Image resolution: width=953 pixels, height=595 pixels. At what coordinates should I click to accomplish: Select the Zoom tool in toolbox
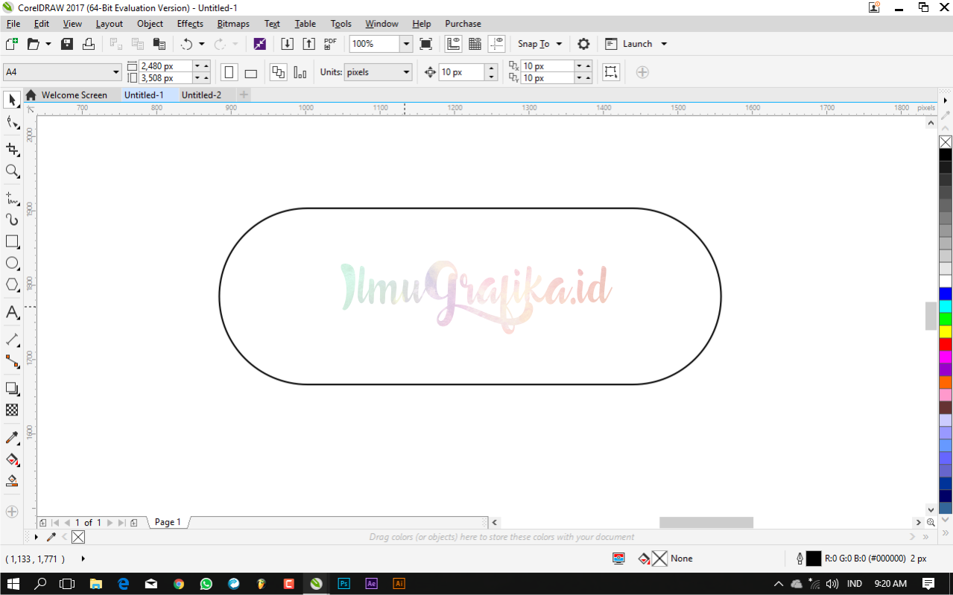click(x=12, y=171)
